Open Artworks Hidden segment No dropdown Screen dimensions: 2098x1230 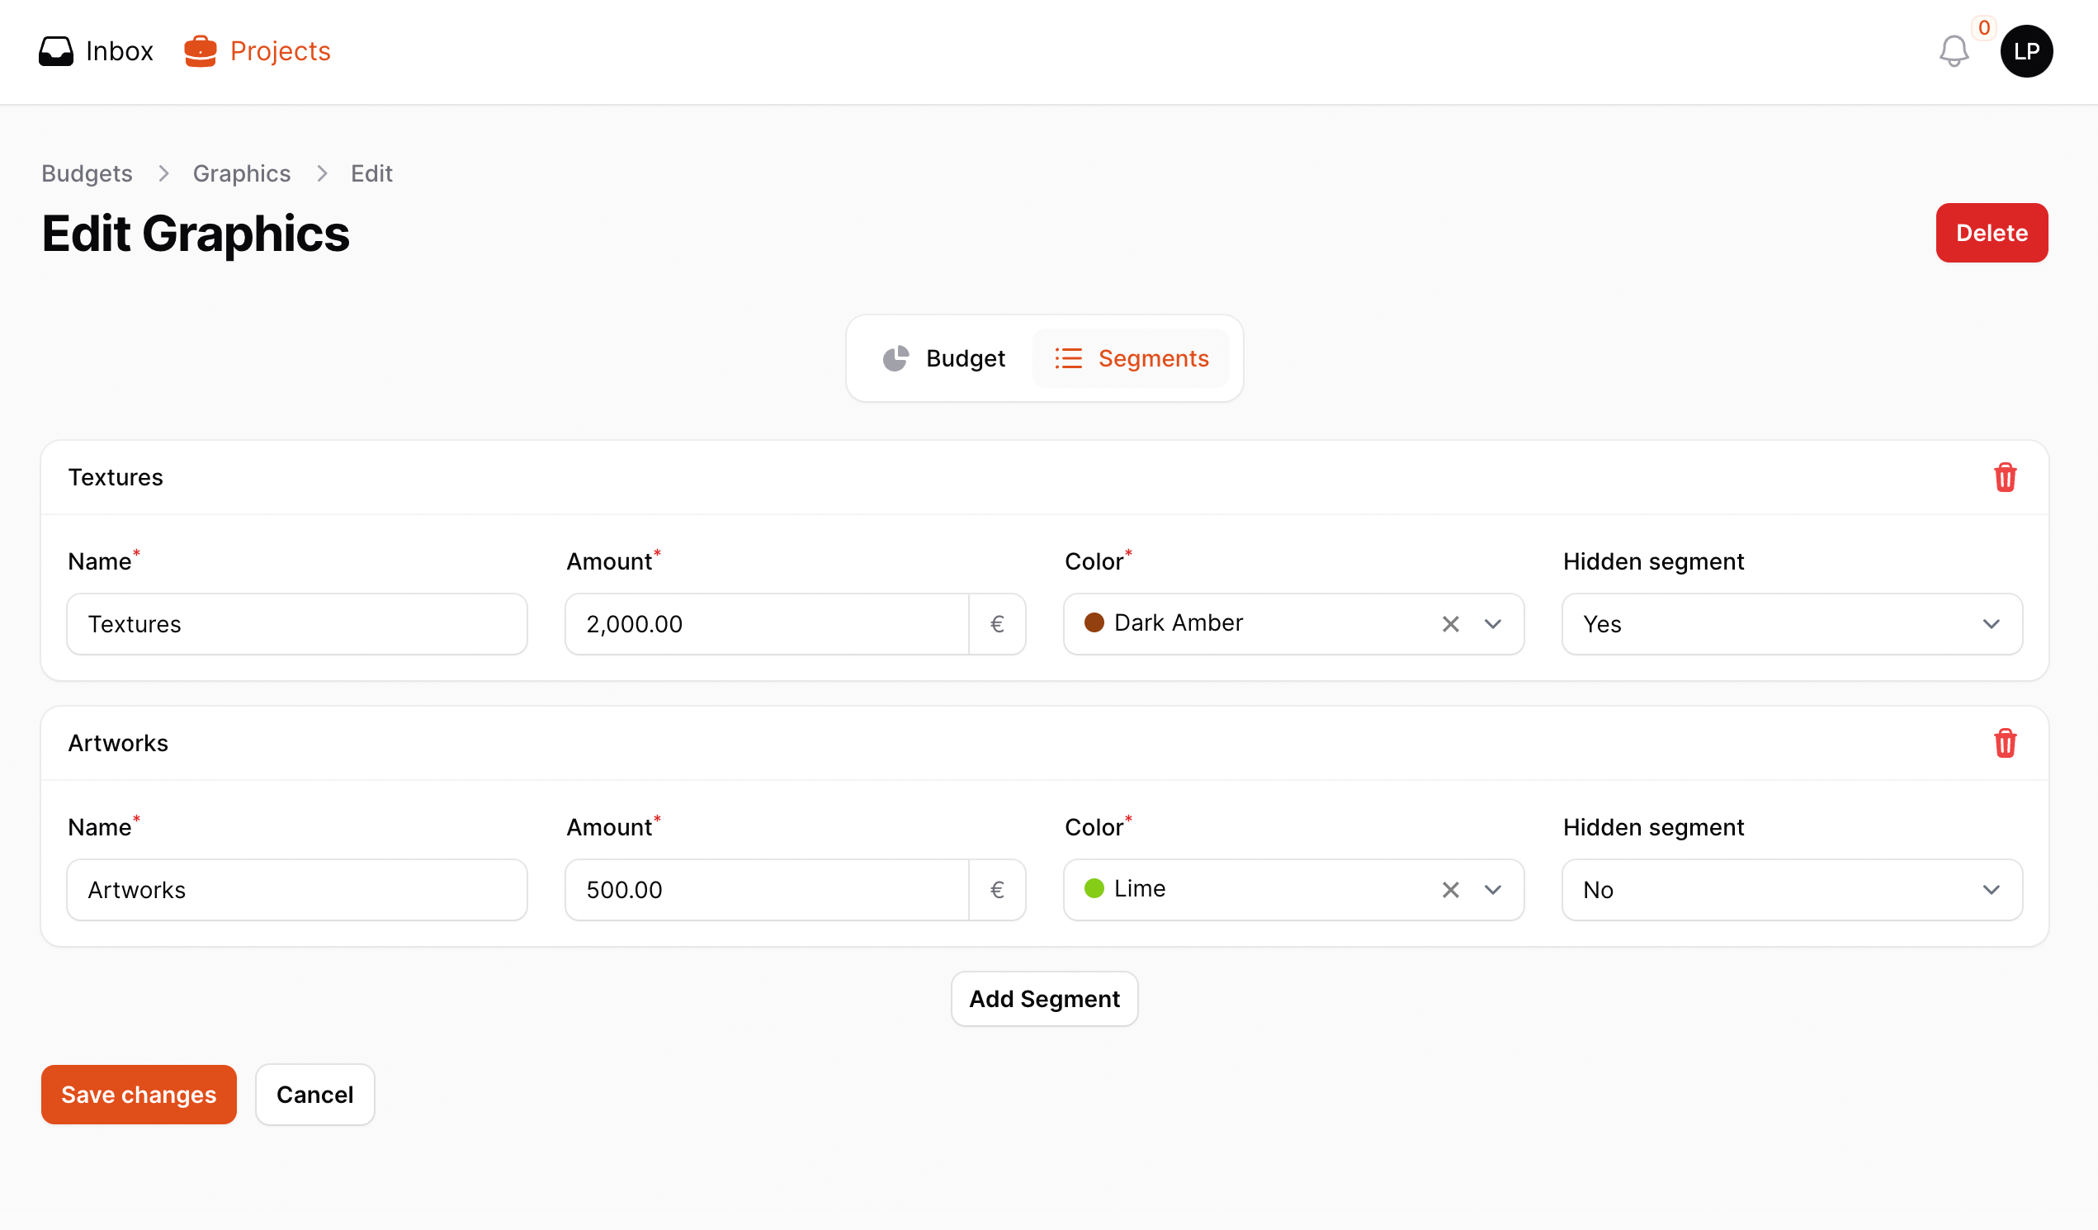pos(1792,889)
